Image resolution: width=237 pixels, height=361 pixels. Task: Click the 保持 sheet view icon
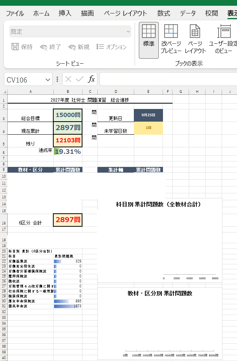click(15, 47)
